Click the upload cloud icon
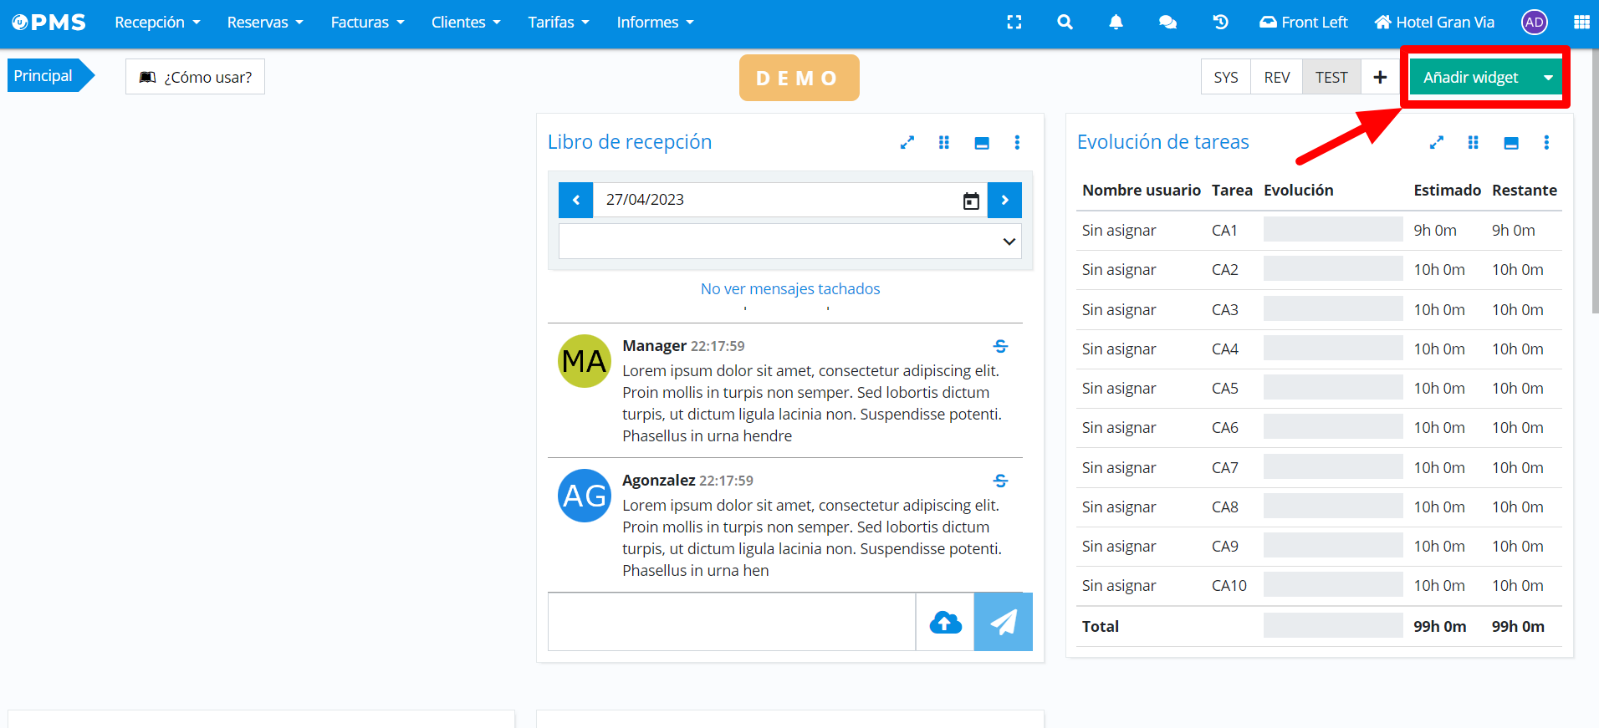Image resolution: width=1599 pixels, height=728 pixels. tap(945, 622)
